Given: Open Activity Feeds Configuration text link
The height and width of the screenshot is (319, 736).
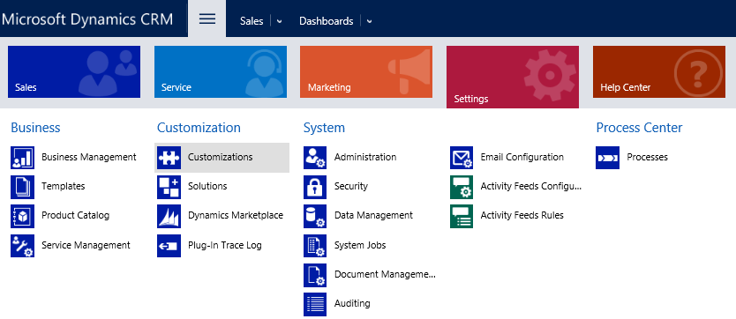Looking at the screenshot, I should pyautogui.click(x=531, y=186).
